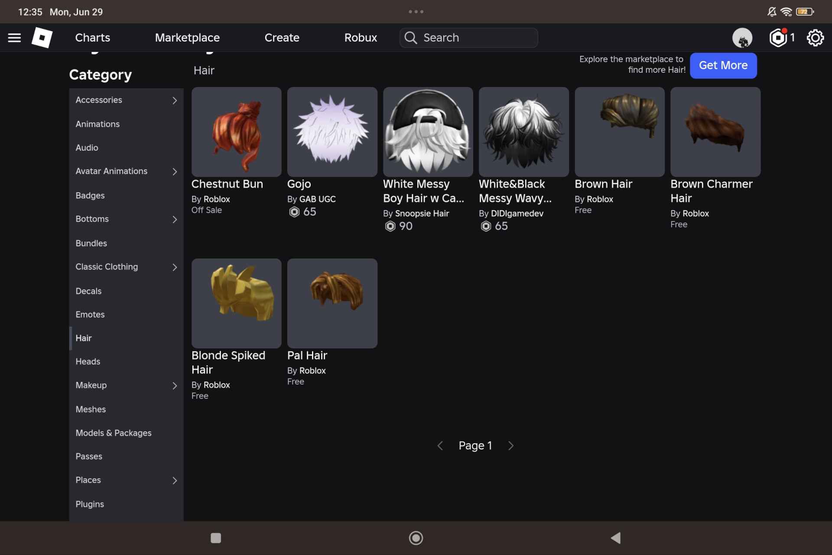This screenshot has width=832, height=555.
Task: Open the Robux tab
Action: (x=361, y=38)
